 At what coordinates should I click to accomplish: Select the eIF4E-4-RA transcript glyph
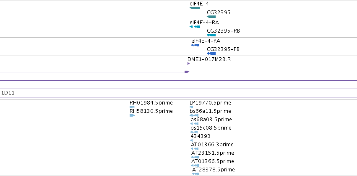195,27
